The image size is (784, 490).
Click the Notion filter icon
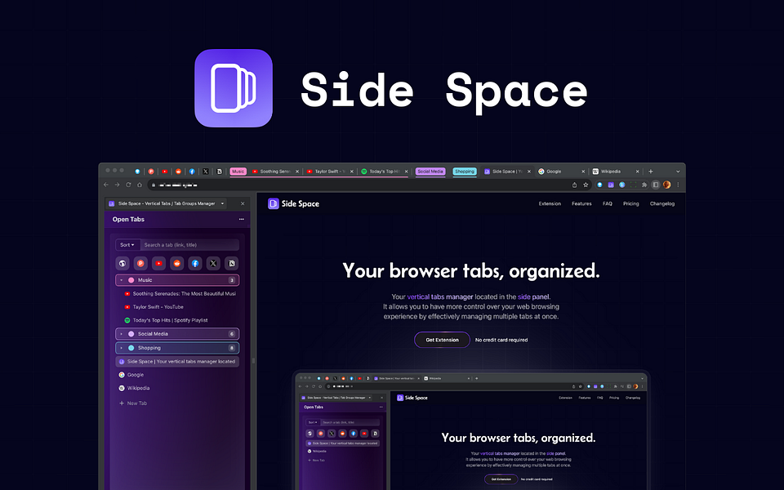click(231, 263)
